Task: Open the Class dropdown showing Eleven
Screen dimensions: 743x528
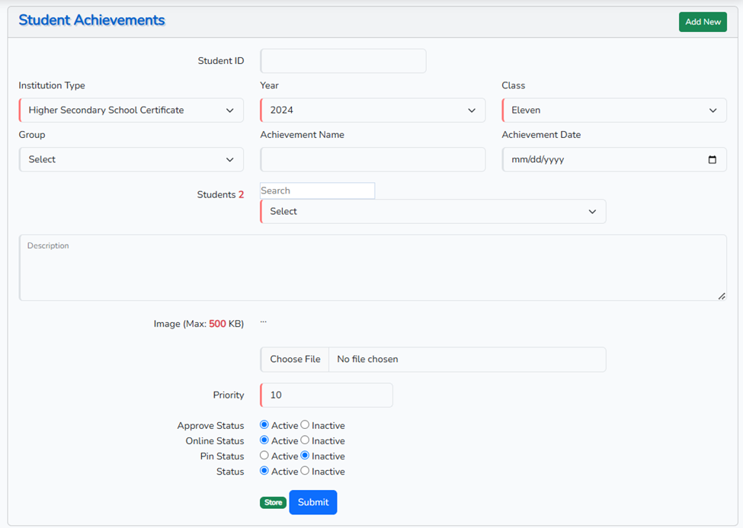Action: pos(614,110)
